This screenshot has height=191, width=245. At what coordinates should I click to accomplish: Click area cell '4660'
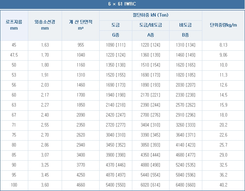(x=81, y=185)
